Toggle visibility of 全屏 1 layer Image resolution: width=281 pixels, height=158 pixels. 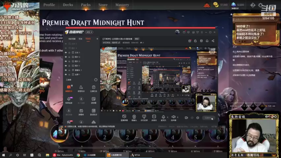point(66,74)
